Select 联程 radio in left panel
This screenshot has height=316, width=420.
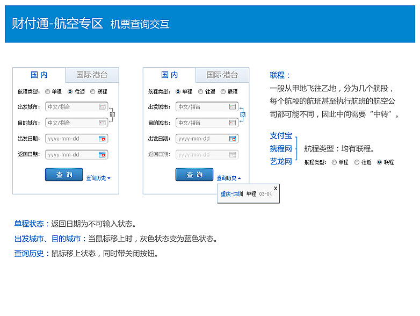pos(93,92)
